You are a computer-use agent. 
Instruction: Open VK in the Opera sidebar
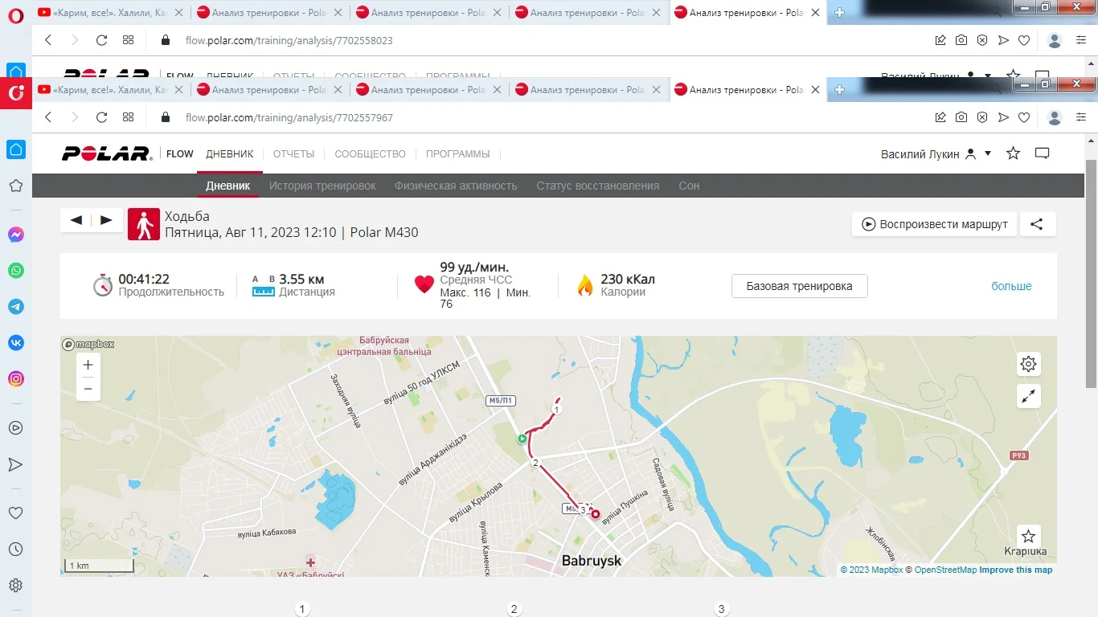pos(16,343)
